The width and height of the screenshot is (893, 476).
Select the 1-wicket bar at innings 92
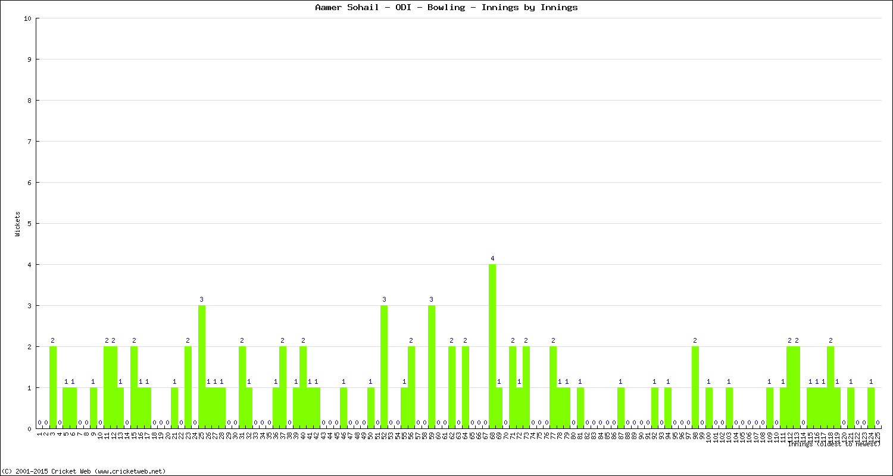click(x=655, y=408)
